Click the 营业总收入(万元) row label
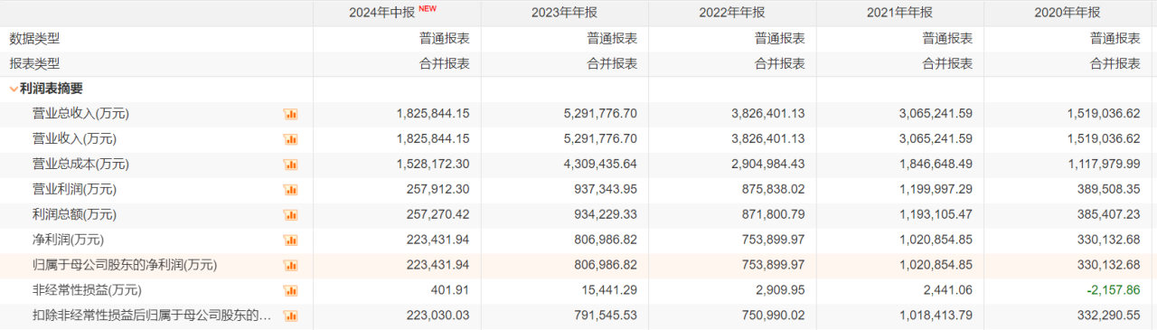 [81, 114]
